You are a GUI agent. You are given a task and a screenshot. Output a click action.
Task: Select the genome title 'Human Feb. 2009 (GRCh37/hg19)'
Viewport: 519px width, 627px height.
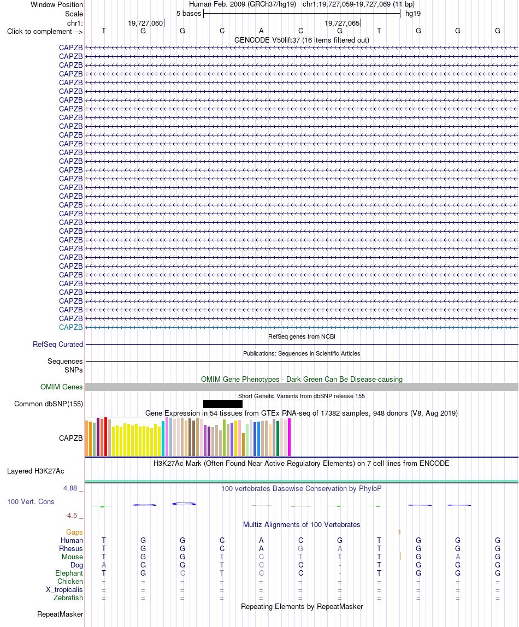[243, 4]
